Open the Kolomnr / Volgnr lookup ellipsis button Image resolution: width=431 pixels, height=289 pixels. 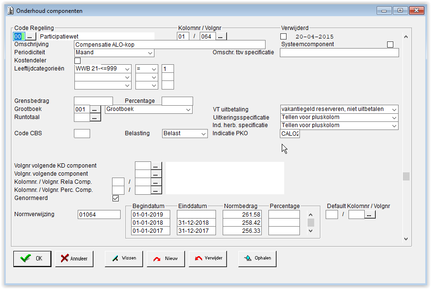(220, 37)
